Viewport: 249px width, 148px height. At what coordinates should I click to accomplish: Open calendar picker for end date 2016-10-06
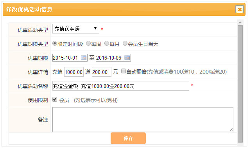tap(127, 58)
